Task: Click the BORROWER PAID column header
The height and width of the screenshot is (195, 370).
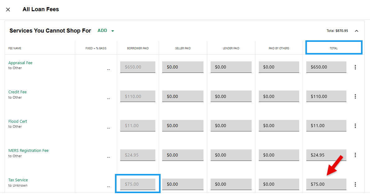Action: point(138,48)
